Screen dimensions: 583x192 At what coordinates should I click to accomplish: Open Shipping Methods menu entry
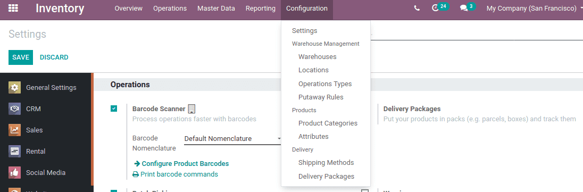326,163
